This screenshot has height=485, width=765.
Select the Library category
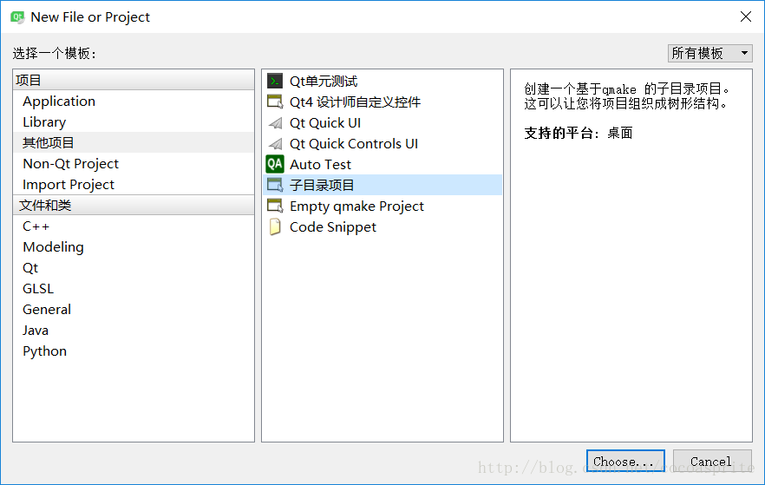(x=134, y=122)
